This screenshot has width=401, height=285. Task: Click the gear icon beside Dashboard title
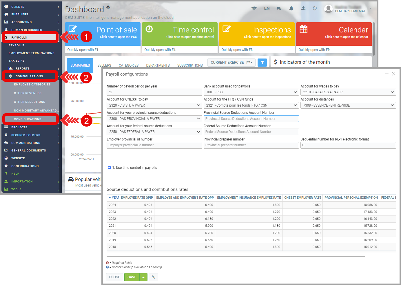108,7
